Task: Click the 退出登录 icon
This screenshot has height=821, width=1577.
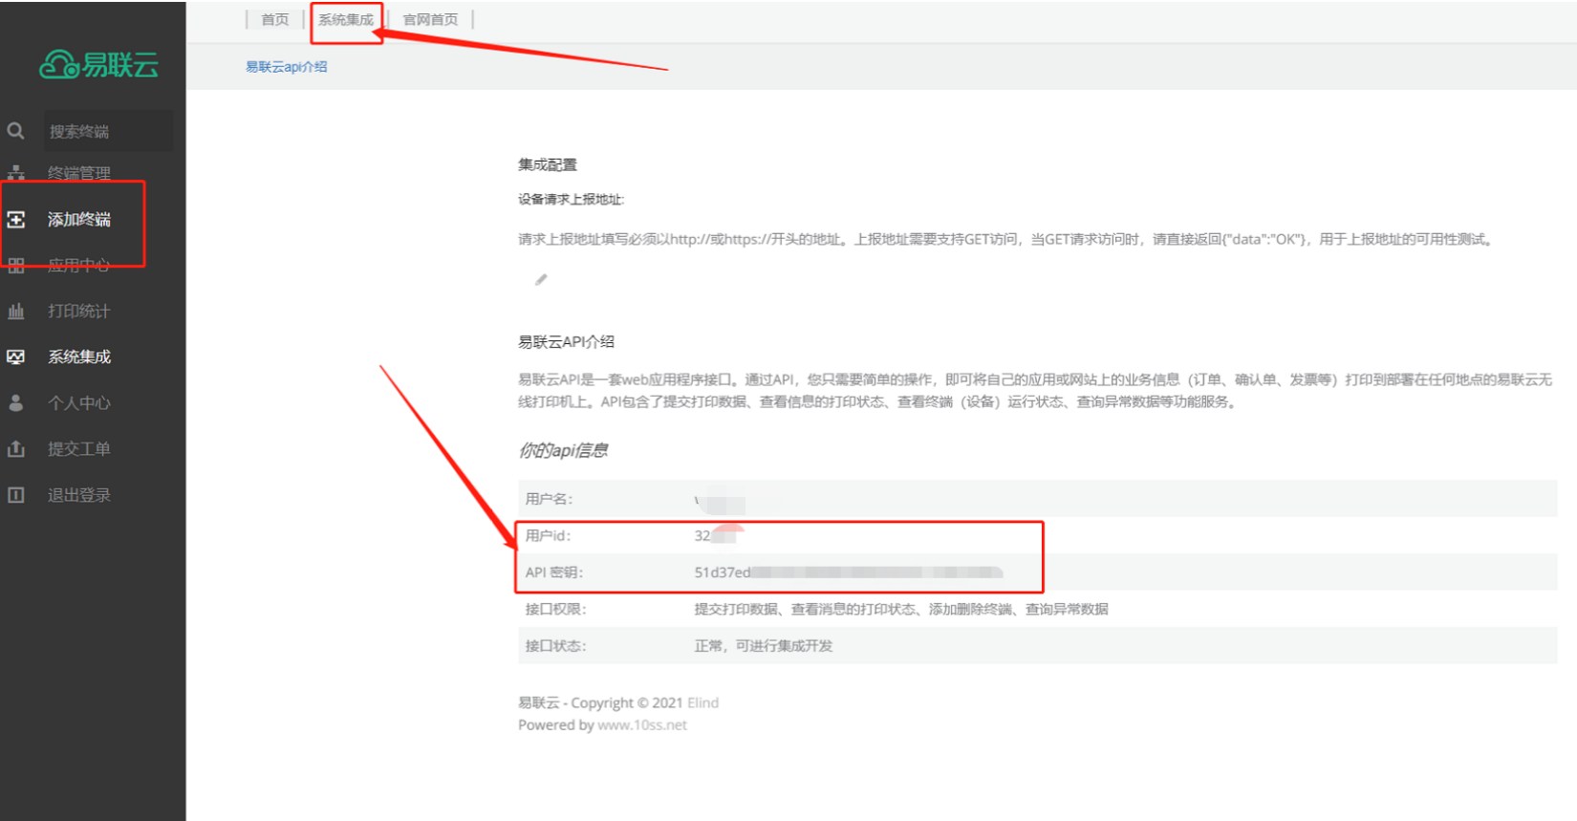Action: [x=16, y=495]
